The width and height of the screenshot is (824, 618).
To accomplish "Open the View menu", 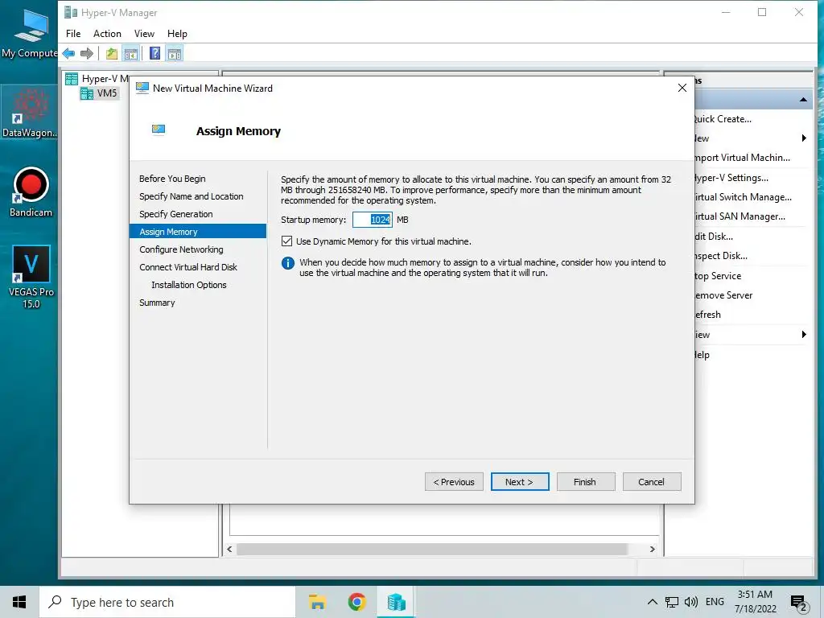I will 144,34.
